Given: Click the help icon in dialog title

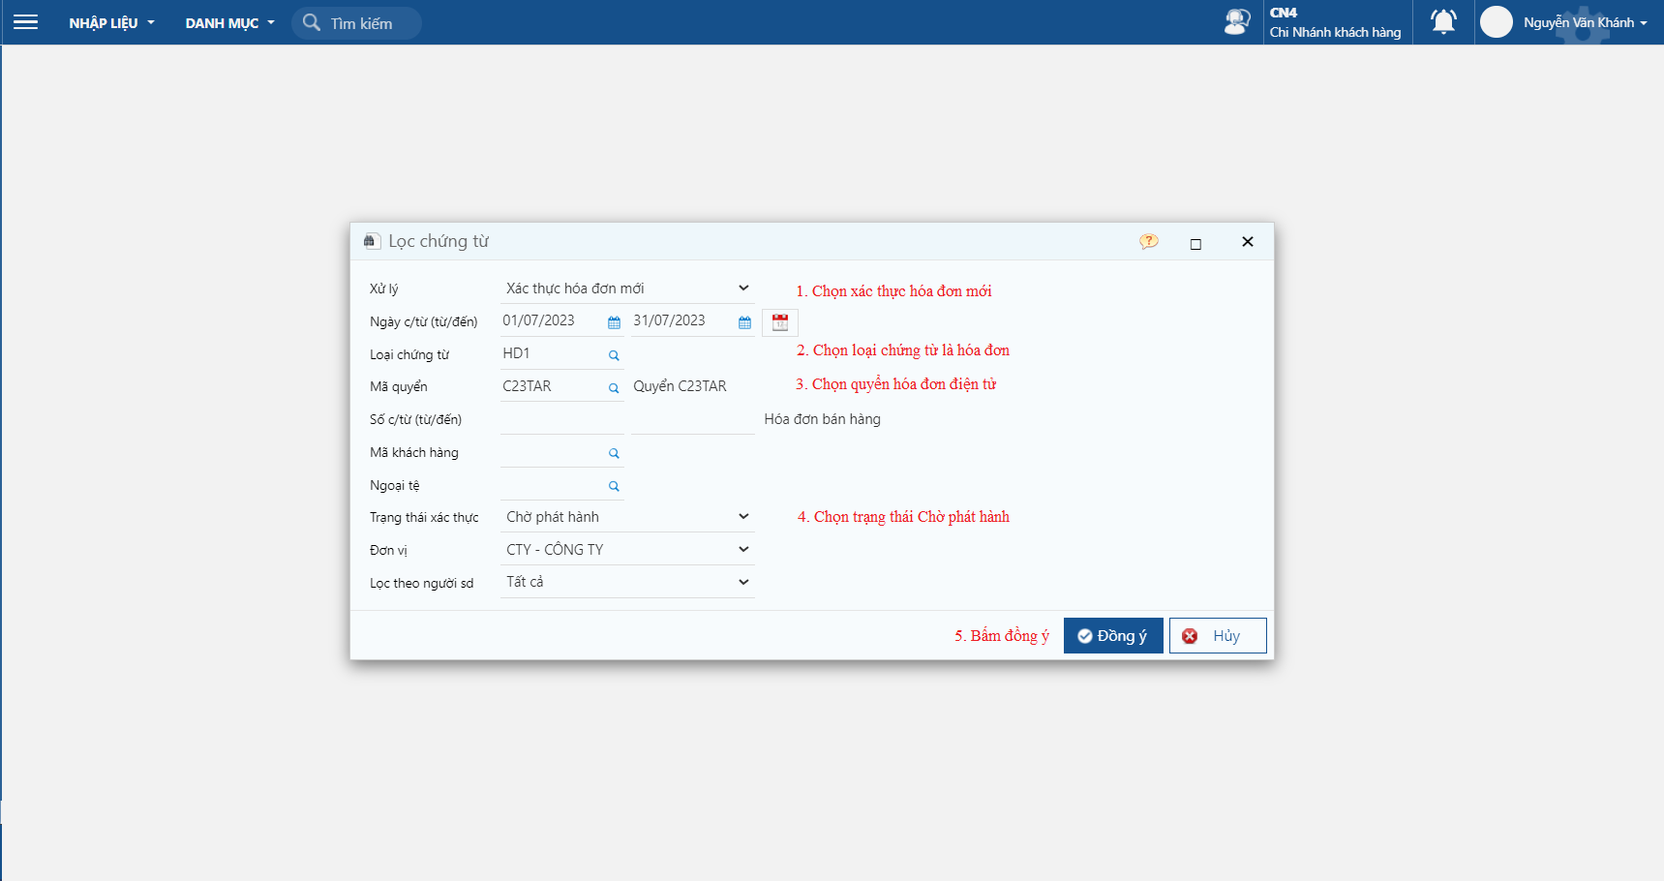Looking at the screenshot, I should coord(1148,242).
